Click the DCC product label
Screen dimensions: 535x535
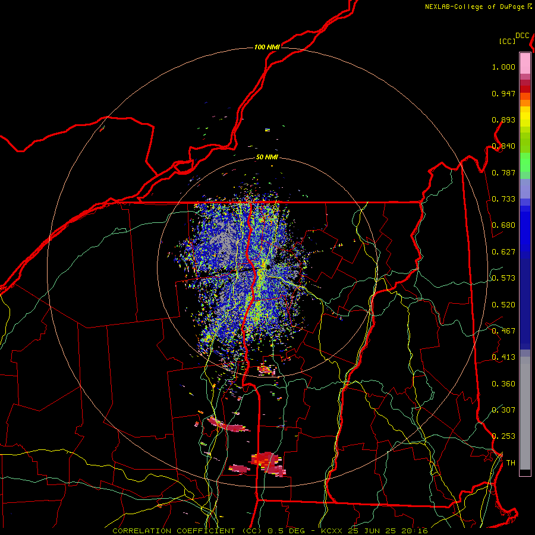pos(522,36)
